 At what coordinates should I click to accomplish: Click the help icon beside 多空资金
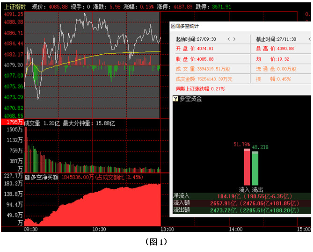175,99
